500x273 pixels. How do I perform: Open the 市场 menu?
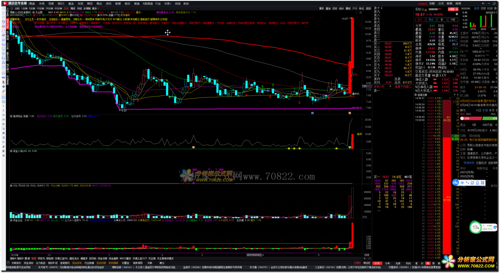point(42,4)
